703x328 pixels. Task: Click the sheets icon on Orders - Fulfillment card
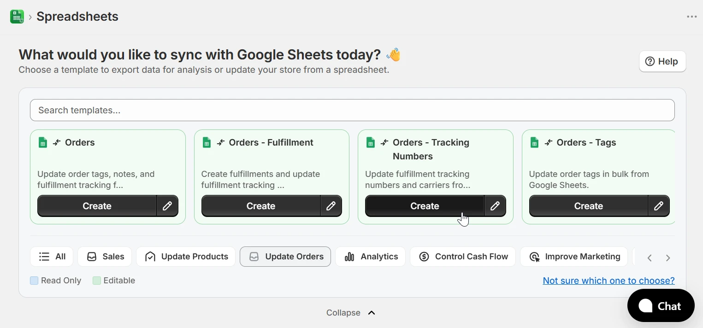pyautogui.click(x=207, y=143)
